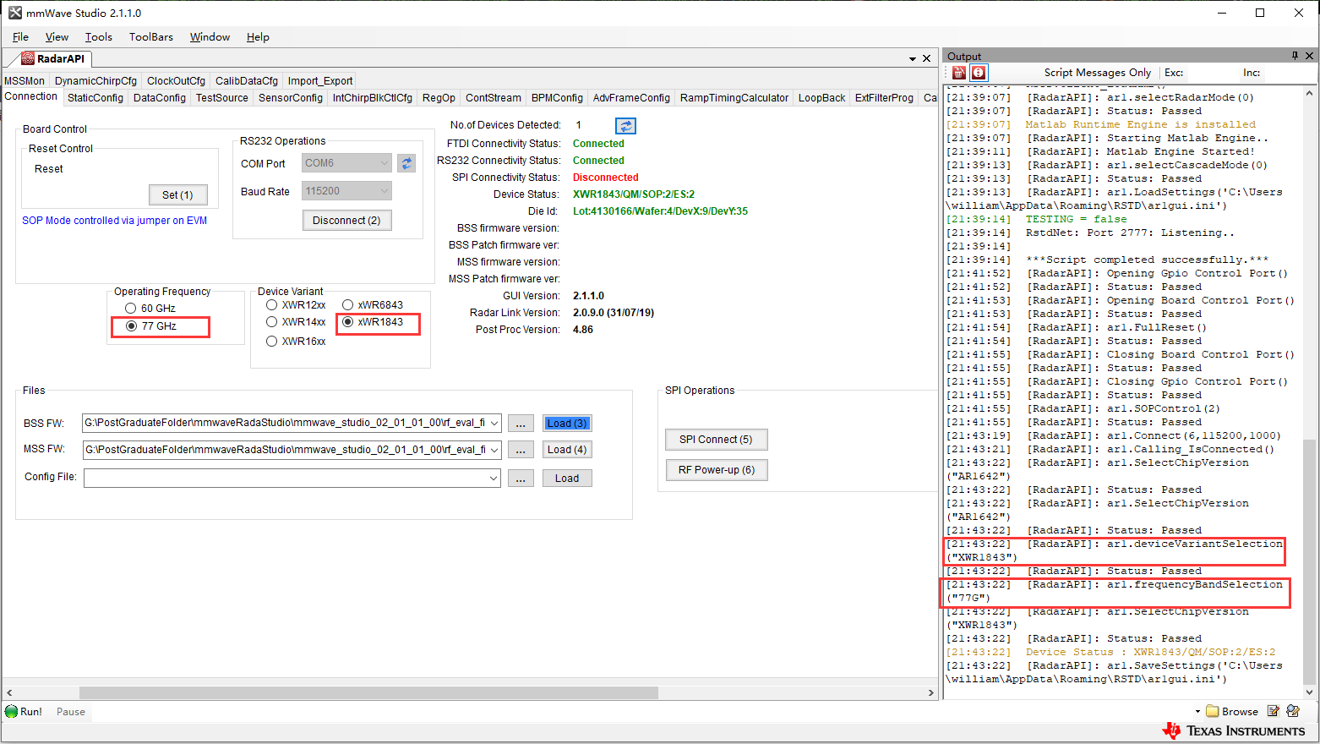Click the Browse label in the script bar
The width and height of the screenshot is (1320, 744).
(x=1240, y=712)
